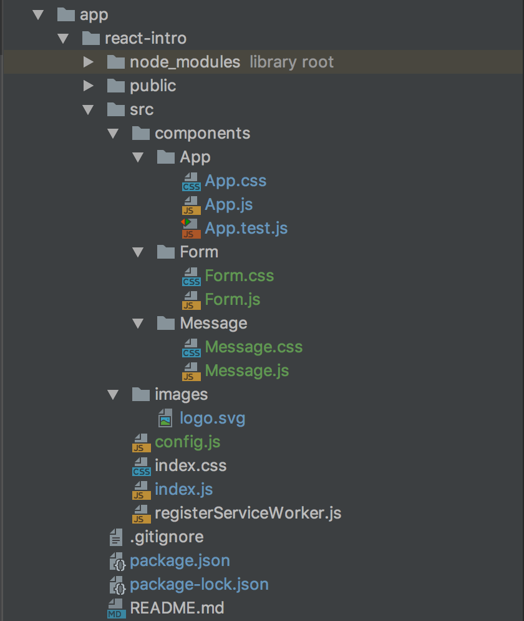Click the MD icon of README.md
The height and width of the screenshot is (621, 524).
tap(116, 609)
